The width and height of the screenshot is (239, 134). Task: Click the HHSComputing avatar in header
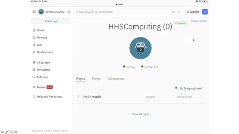(41, 12)
